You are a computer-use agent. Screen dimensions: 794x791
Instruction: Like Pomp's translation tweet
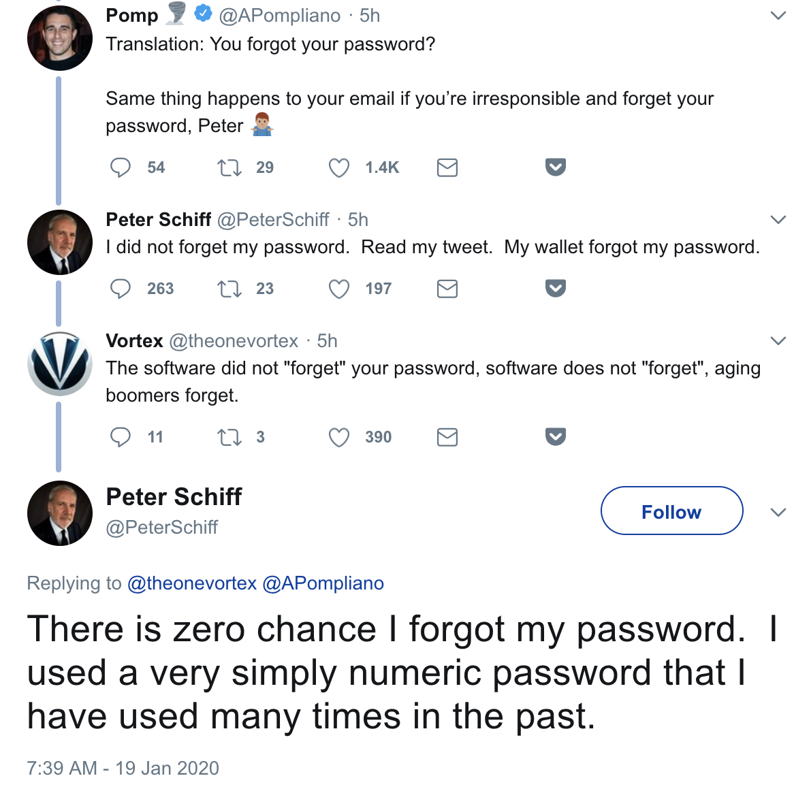click(338, 167)
